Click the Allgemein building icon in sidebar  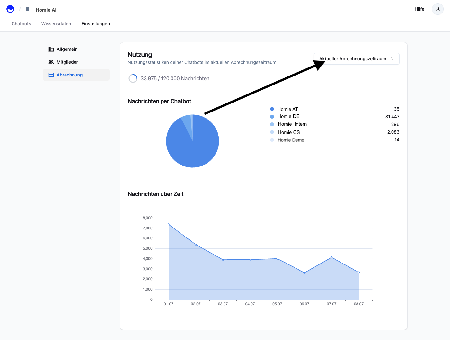(x=51, y=49)
